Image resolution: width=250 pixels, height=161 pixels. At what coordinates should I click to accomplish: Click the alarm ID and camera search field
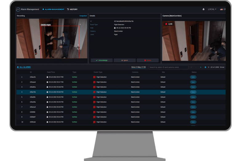pos(168,67)
